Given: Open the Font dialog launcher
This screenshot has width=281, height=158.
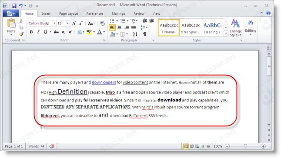Looking at the screenshot, I should (104, 40).
